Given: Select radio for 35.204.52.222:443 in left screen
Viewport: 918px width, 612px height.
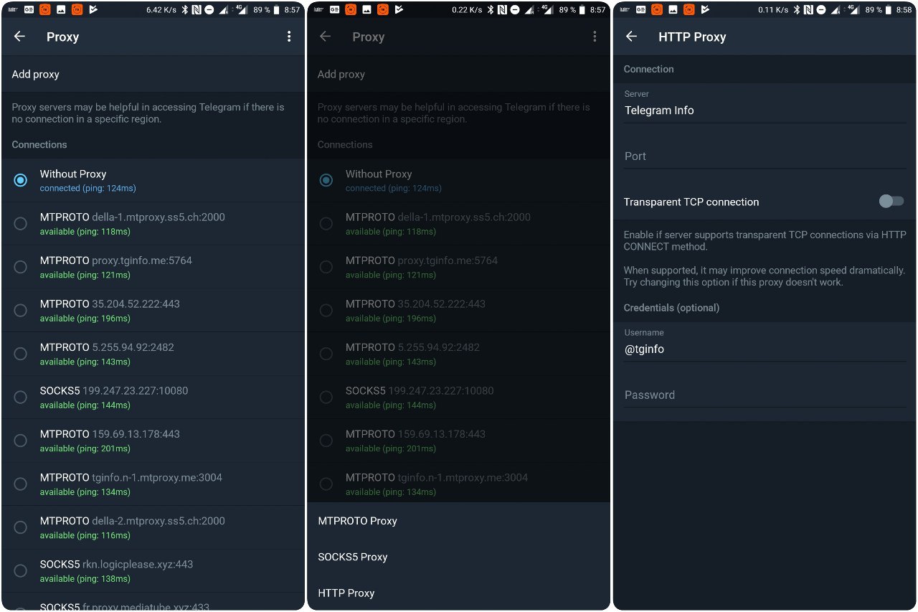Looking at the screenshot, I should (20, 311).
